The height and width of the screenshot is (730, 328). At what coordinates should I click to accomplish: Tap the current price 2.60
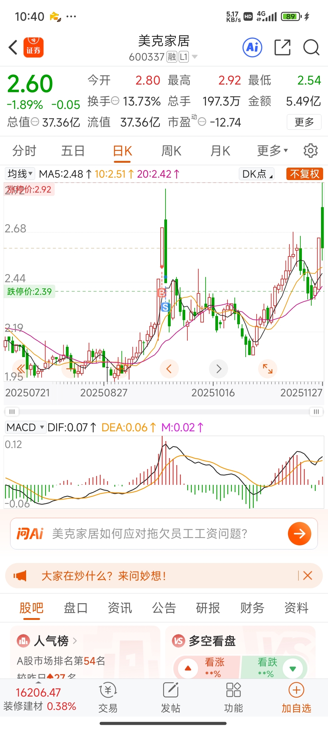(x=30, y=84)
